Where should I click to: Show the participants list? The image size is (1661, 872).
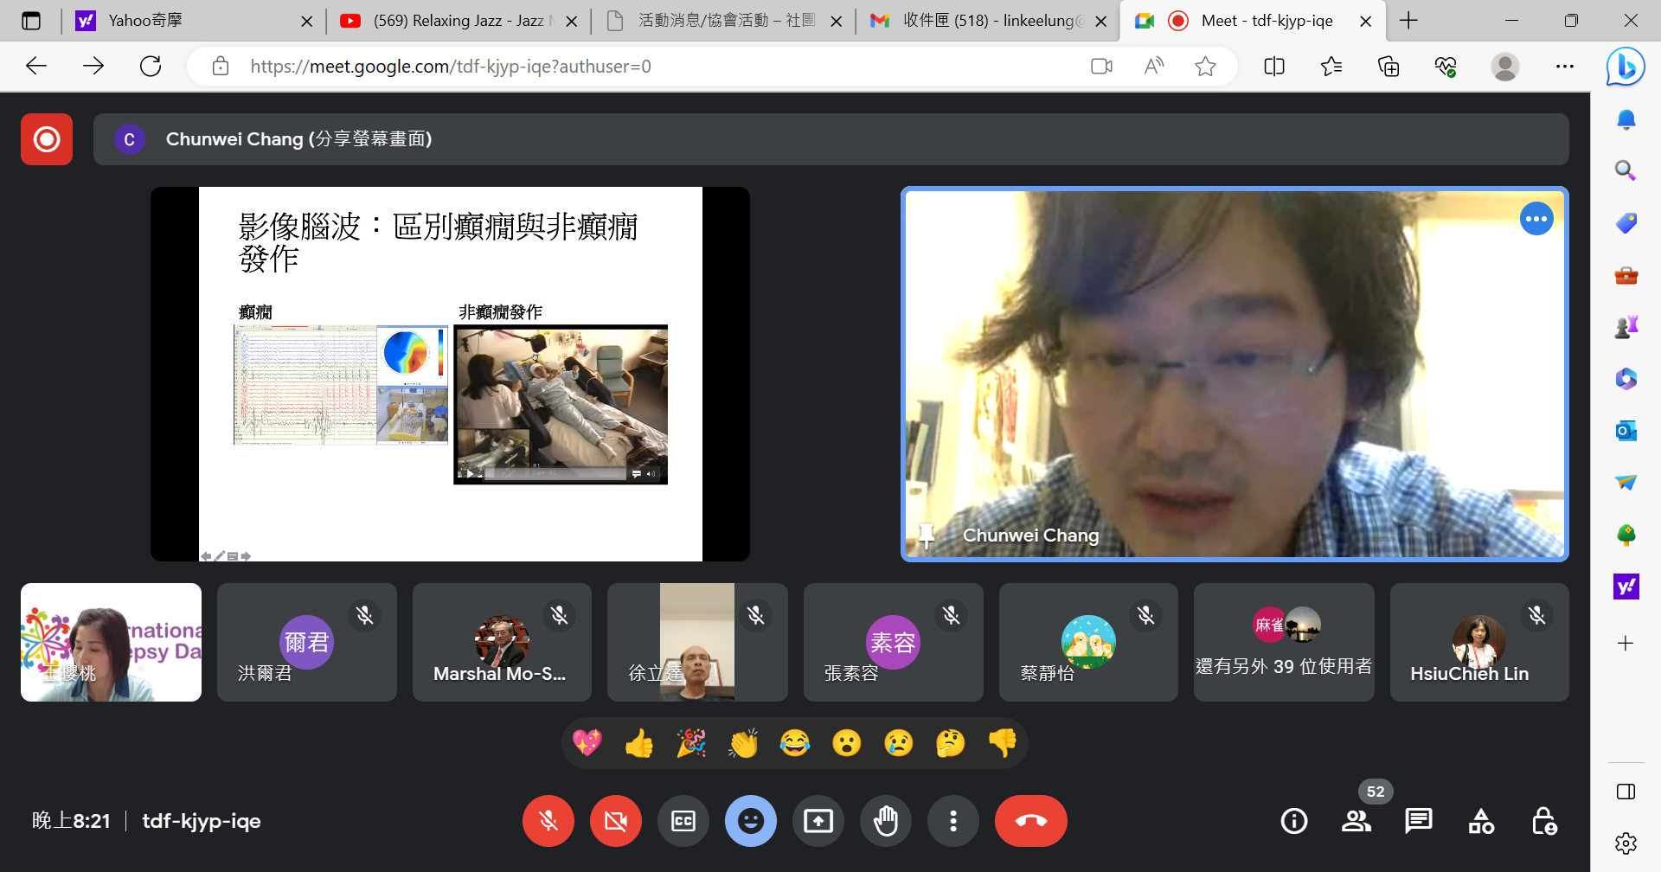click(x=1356, y=821)
